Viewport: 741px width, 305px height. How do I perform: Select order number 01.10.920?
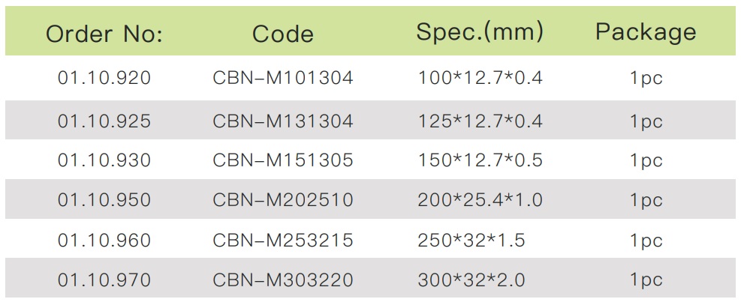(104, 78)
